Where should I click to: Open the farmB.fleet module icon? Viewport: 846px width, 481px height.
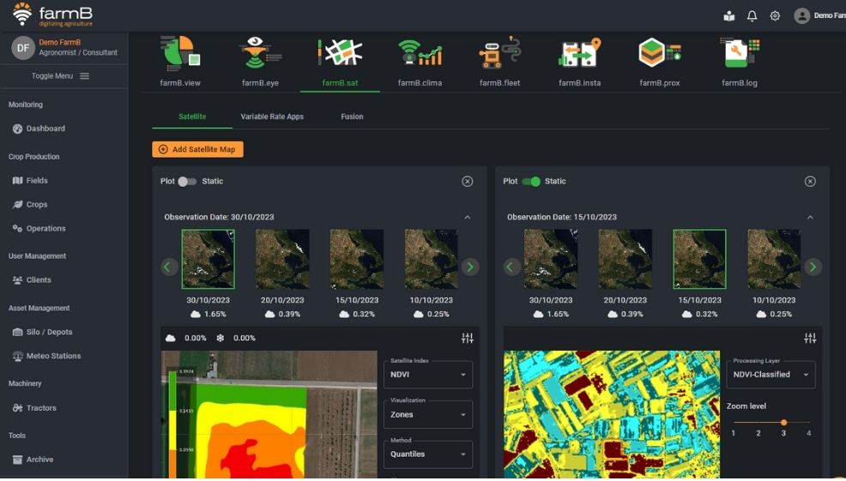point(499,53)
